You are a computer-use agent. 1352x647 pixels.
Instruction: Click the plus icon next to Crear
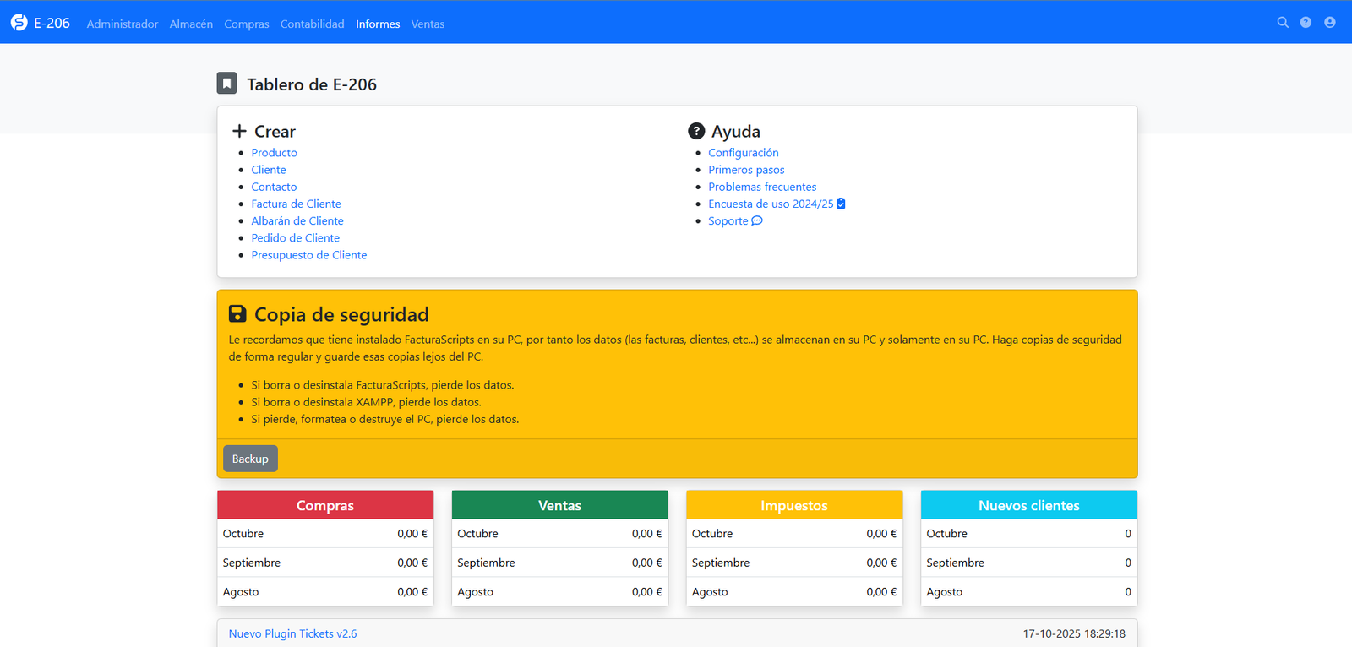point(239,131)
